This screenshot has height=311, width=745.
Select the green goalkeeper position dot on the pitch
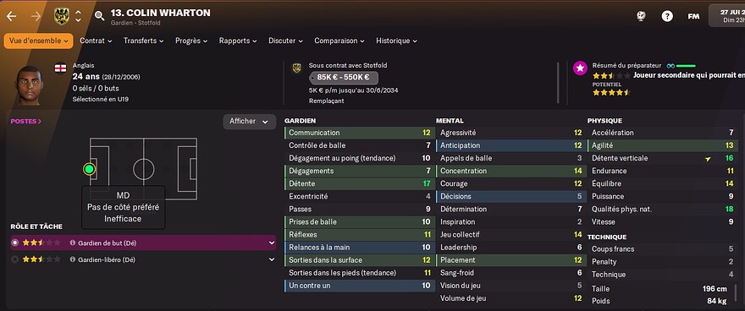(89, 169)
